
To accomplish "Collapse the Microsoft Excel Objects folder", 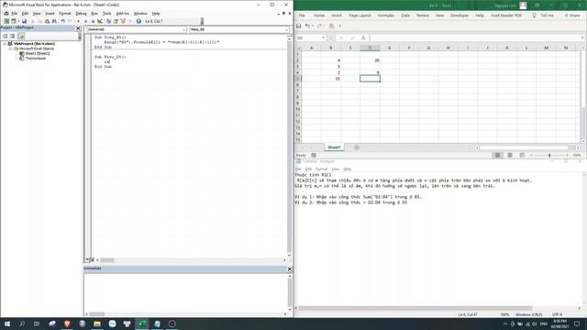I will [x=10, y=49].
